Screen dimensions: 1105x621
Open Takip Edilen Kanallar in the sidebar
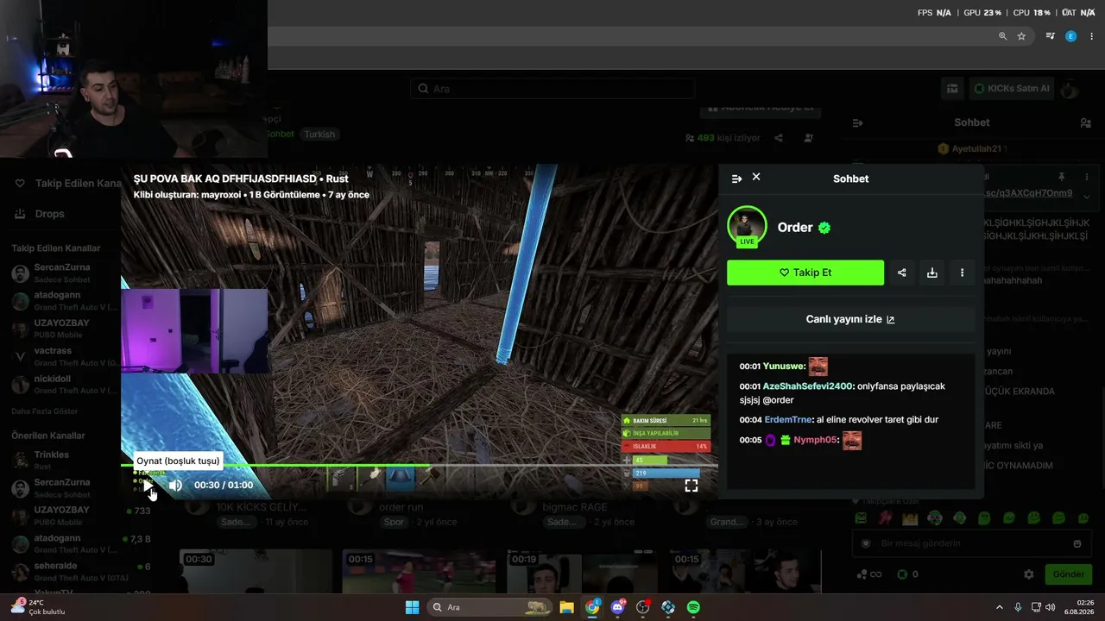point(67,184)
